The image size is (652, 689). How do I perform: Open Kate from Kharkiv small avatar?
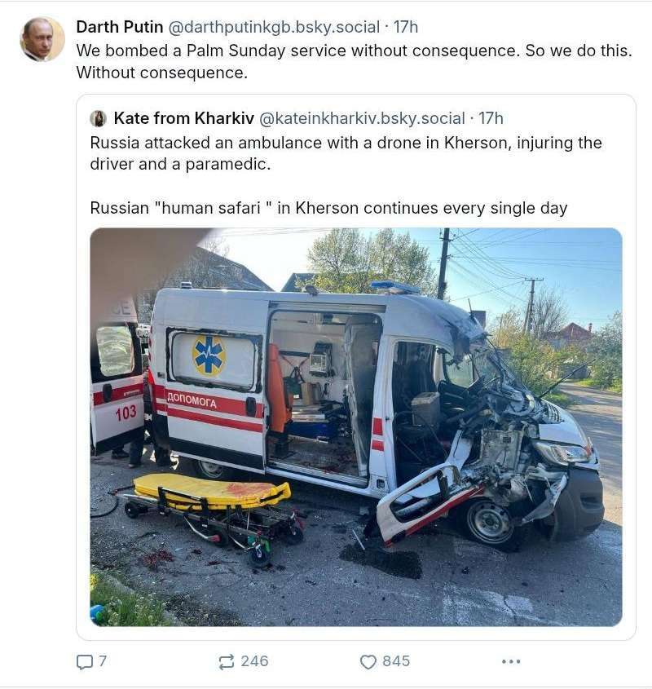coord(98,119)
